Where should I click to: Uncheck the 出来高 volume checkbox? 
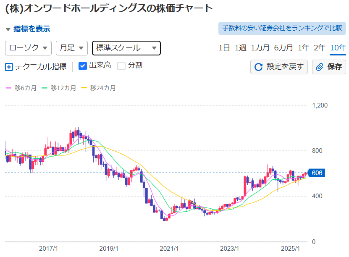83,66
